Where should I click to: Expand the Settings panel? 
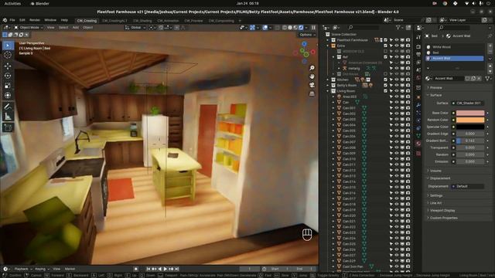click(436, 195)
